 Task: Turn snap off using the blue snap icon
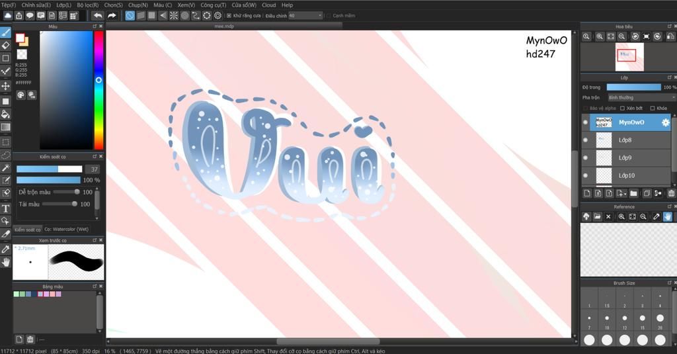(130, 16)
